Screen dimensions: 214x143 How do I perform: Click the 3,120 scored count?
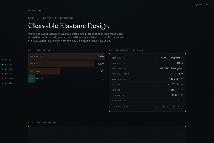pyautogui.click(x=100, y=64)
